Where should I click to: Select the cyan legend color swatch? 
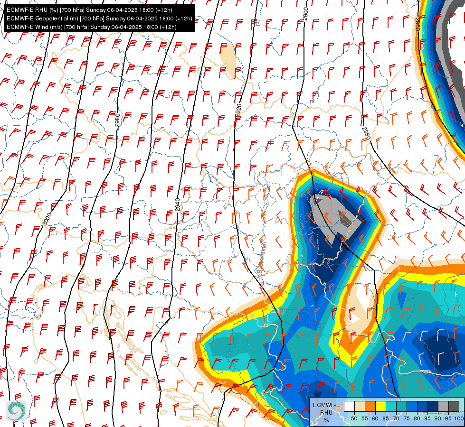coord(390,407)
